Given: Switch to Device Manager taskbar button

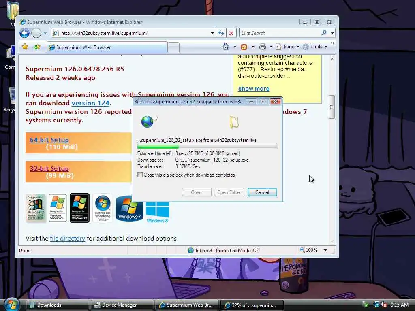Looking at the screenshot, I should click(122, 305).
